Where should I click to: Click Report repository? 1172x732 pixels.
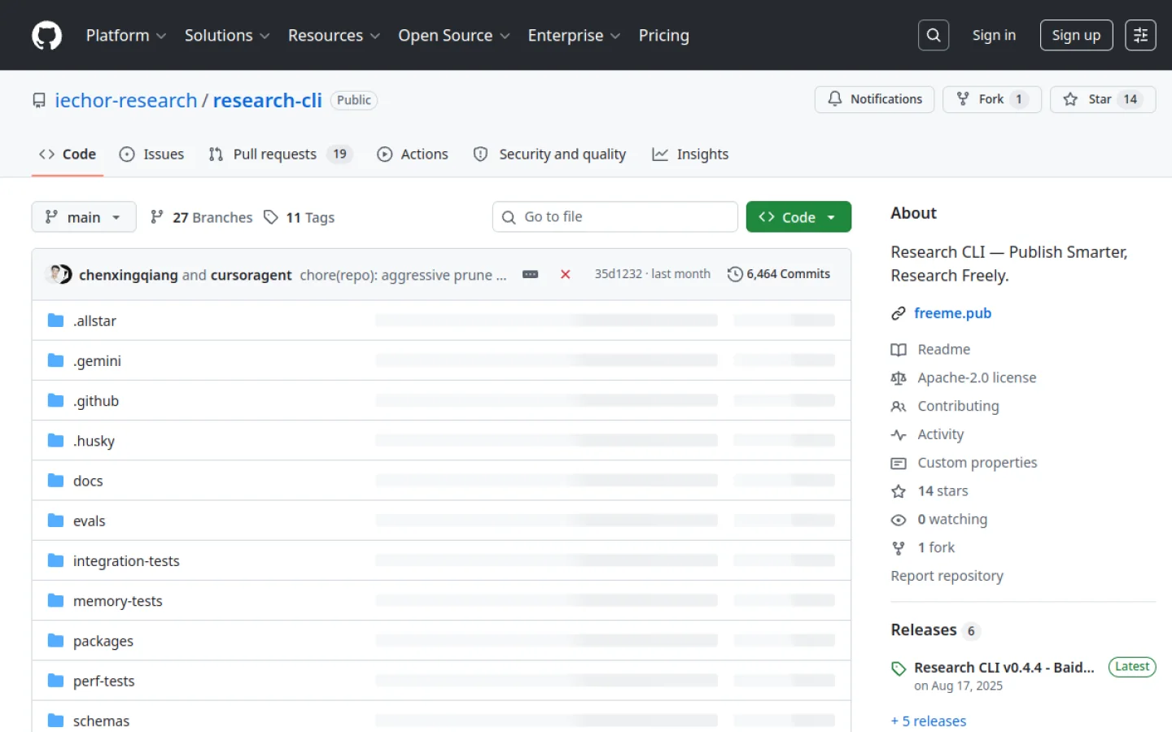pyautogui.click(x=947, y=576)
